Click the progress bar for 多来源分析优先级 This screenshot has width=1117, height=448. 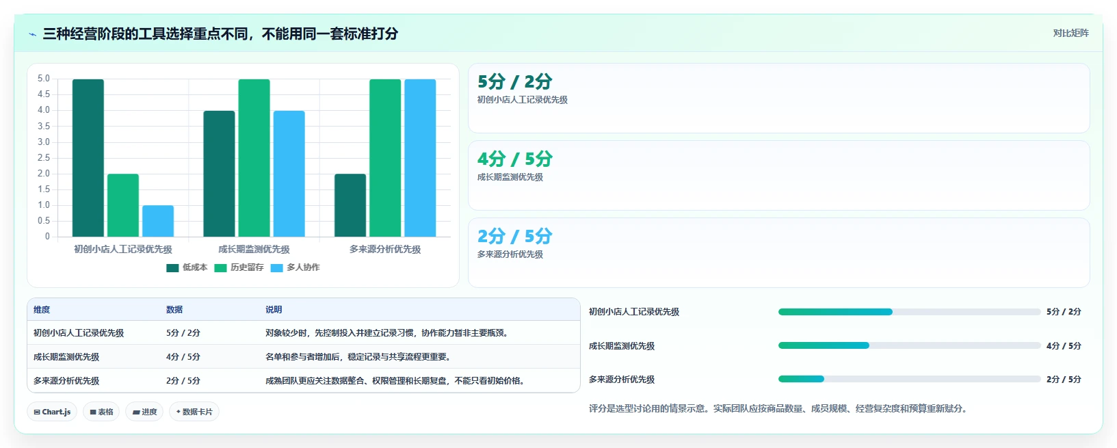point(909,379)
